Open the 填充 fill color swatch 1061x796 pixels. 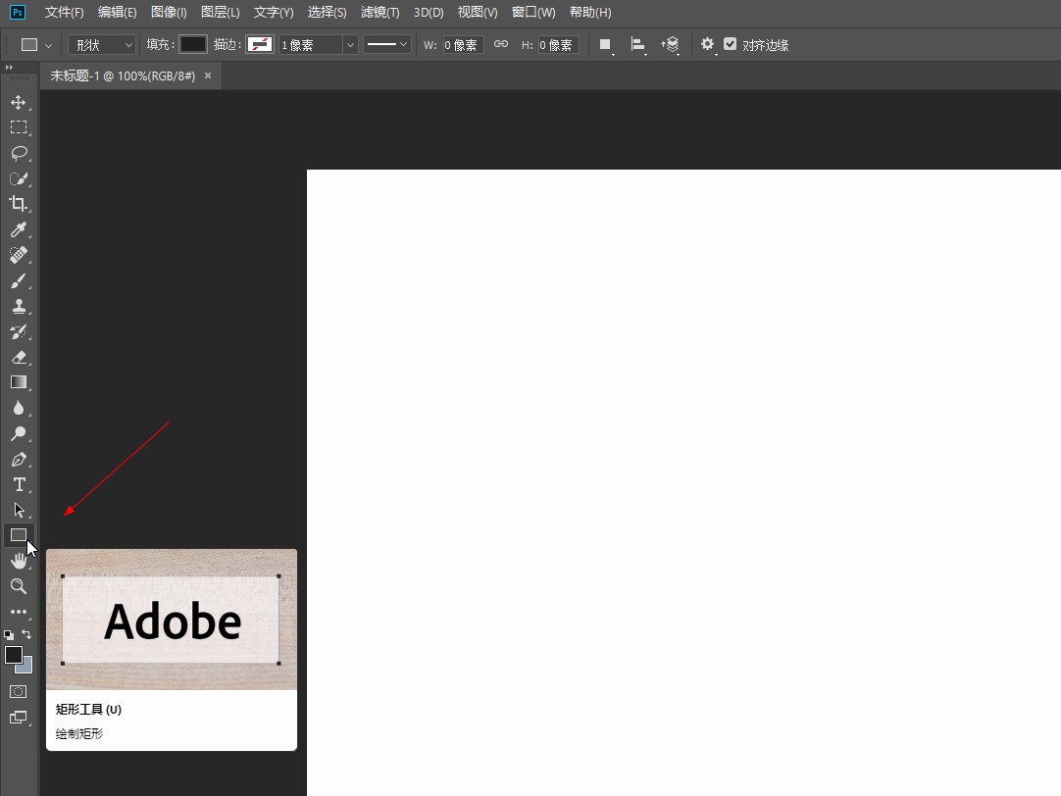pyautogui.click(x=193, y=45)
